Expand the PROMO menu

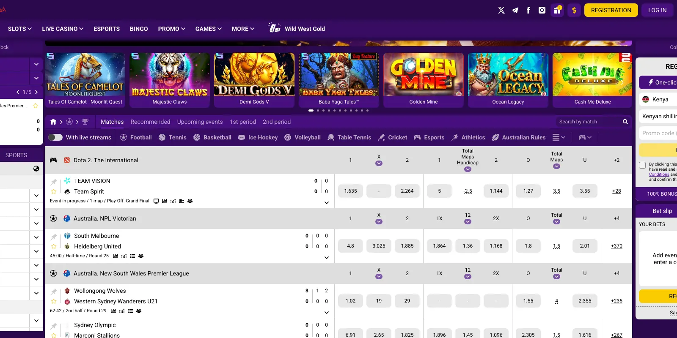172,29
